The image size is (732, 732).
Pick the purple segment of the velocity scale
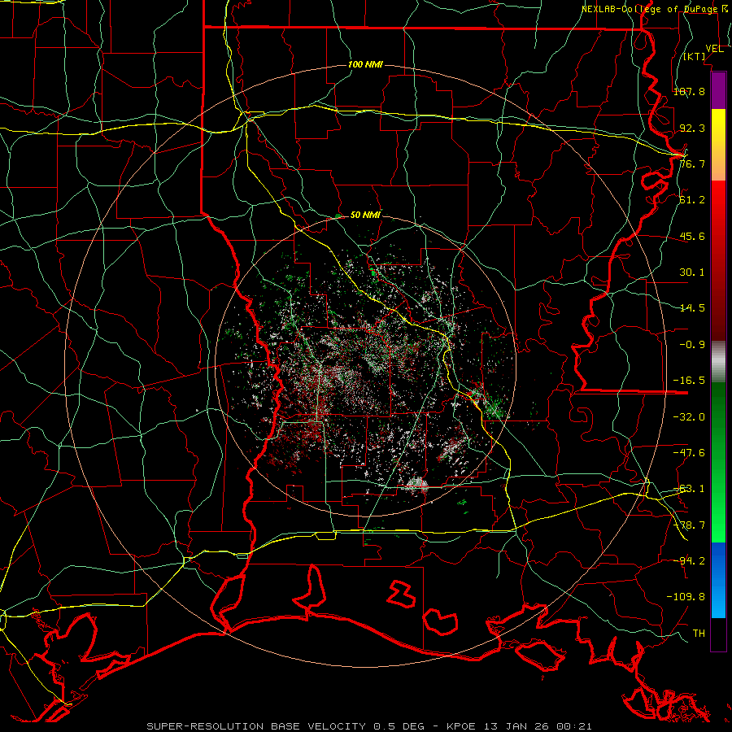click(x=718, y=90)
